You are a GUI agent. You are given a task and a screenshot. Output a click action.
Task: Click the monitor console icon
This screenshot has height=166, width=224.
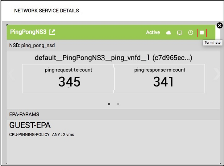[179, 33]
